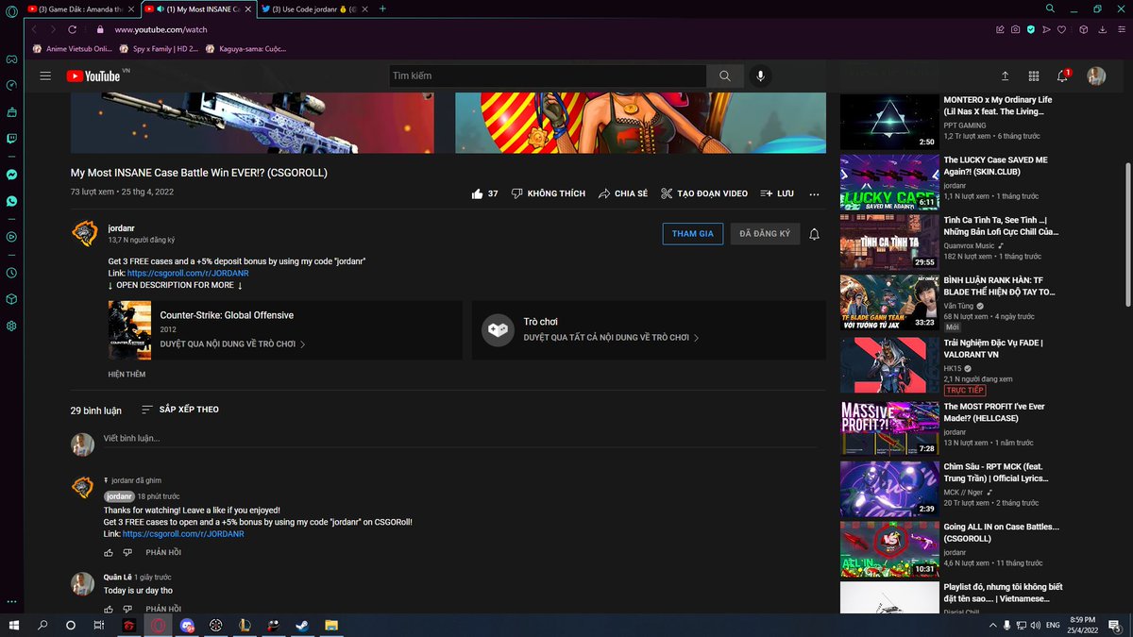Browse all Counter-Strike content chevron link
The height and width of the screenshot is (637, 1133).
coord(233,344)
